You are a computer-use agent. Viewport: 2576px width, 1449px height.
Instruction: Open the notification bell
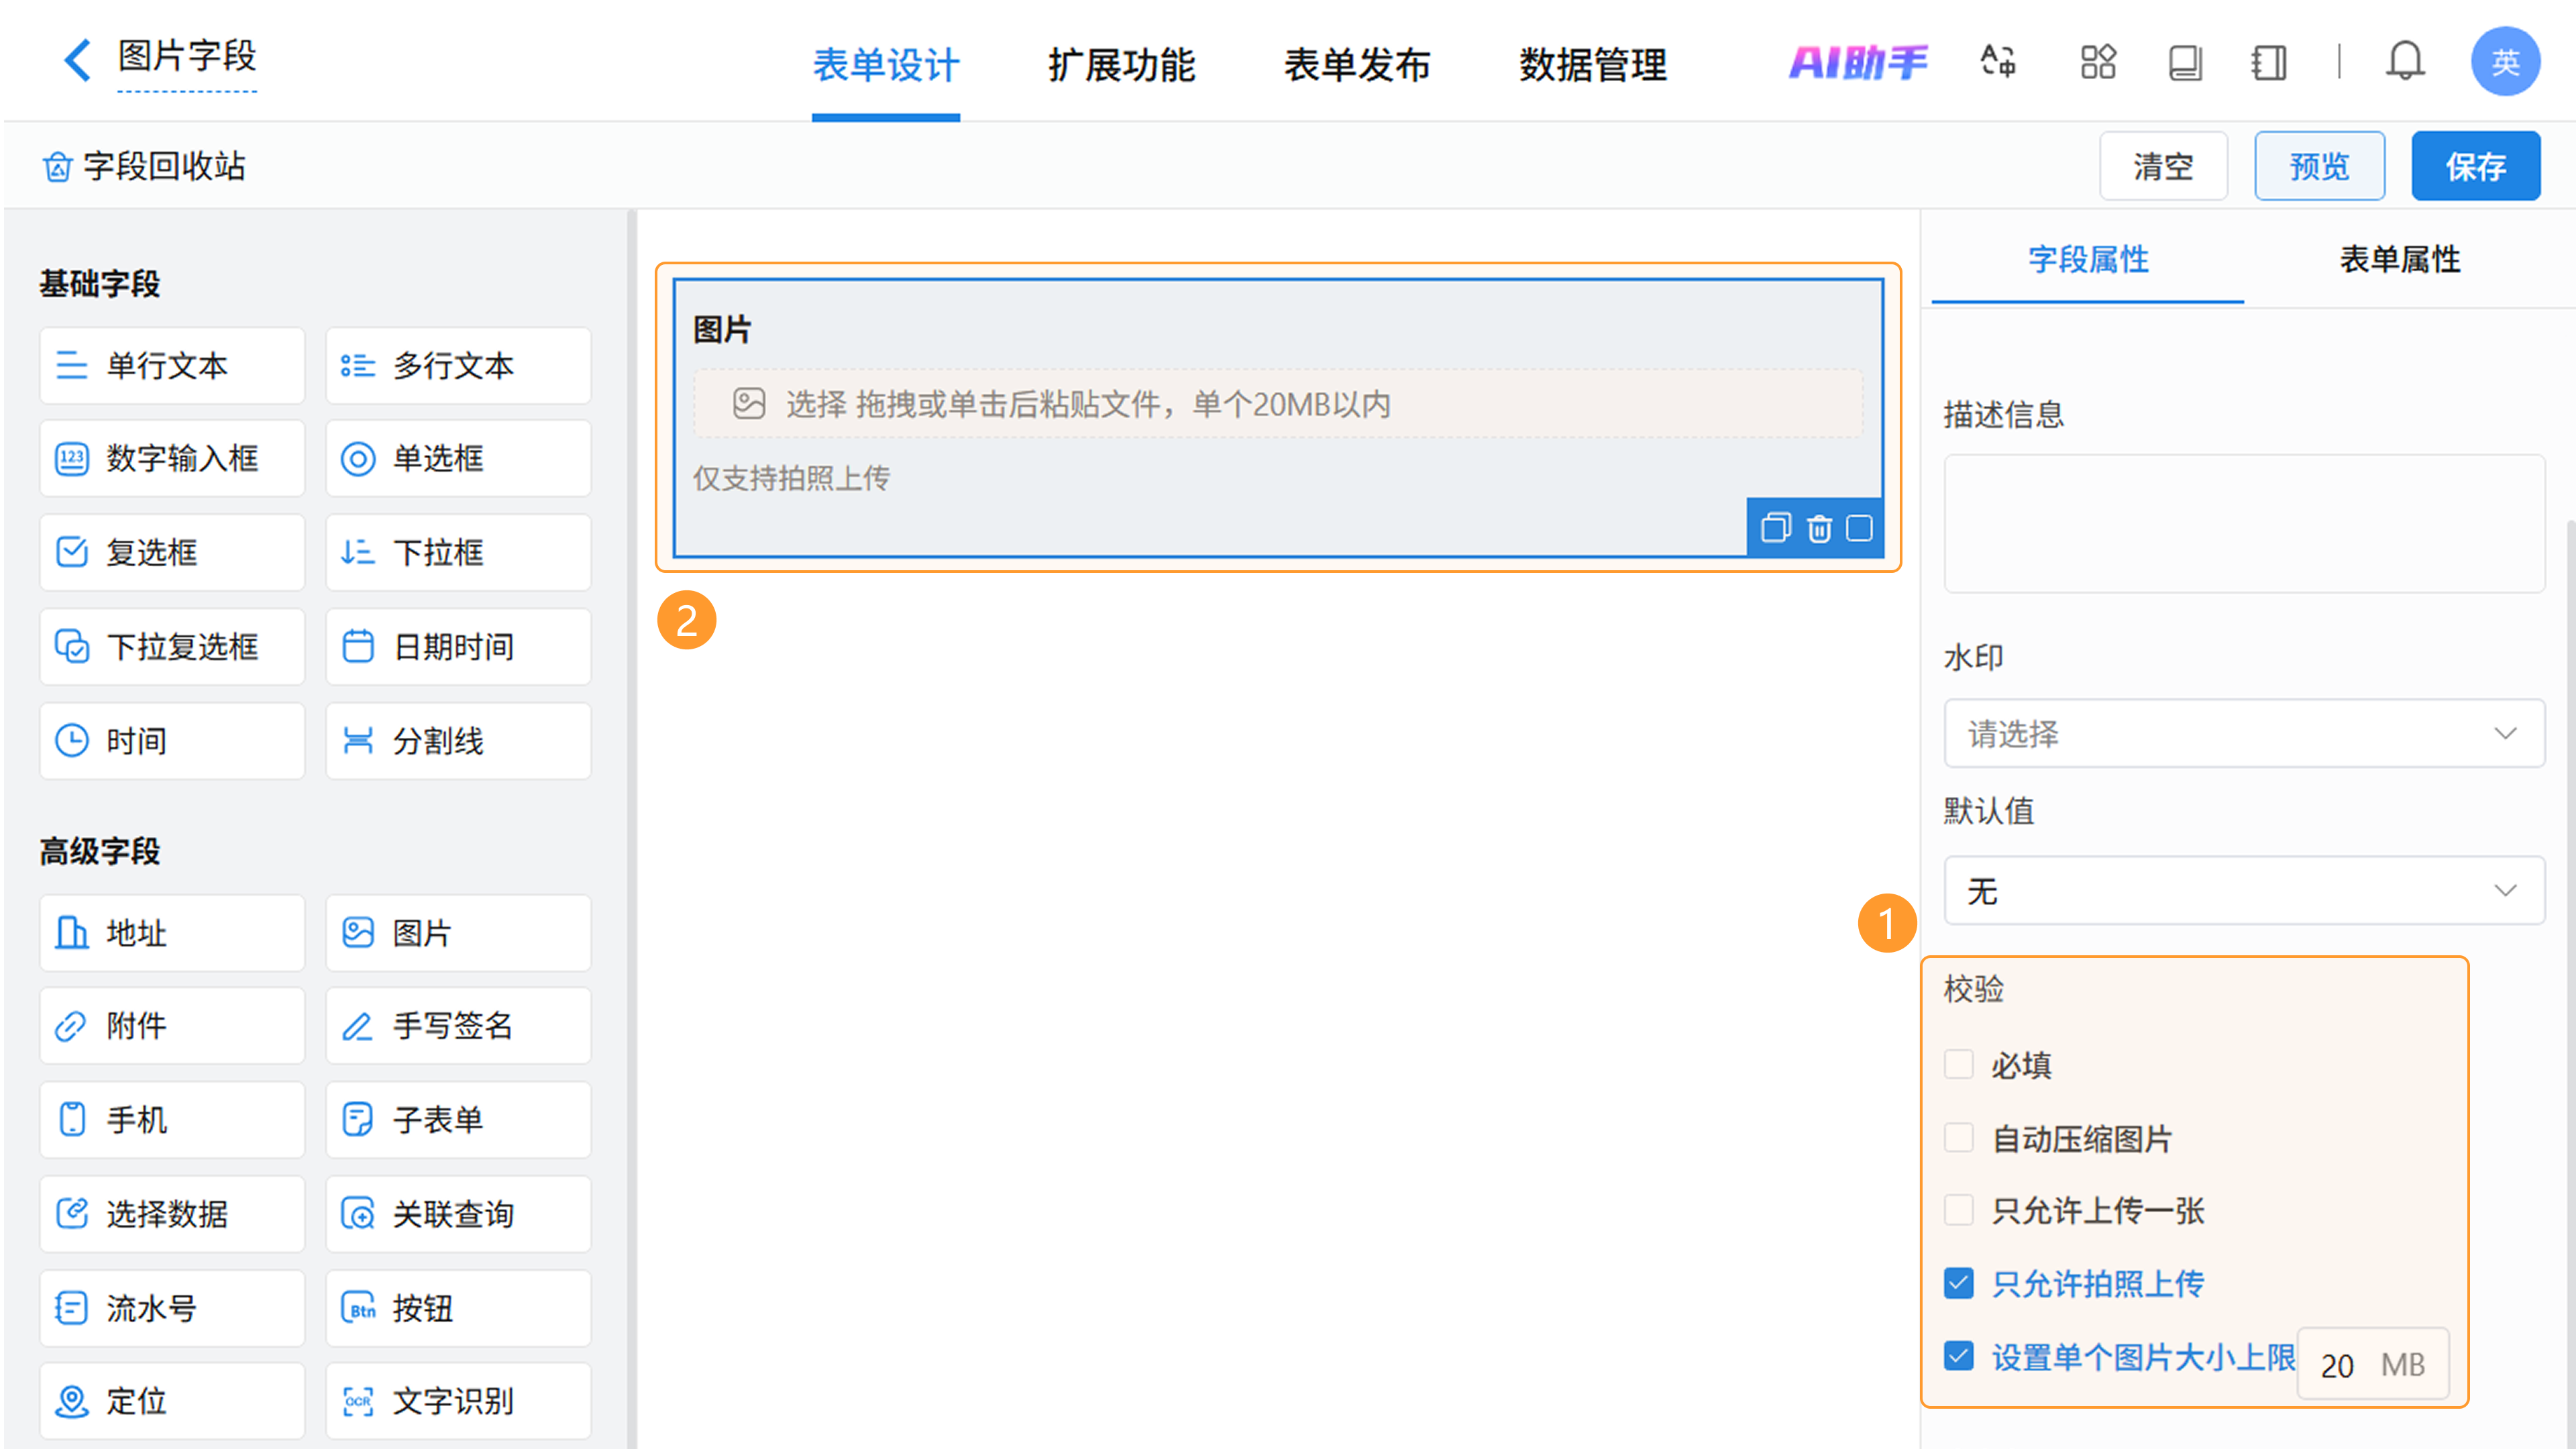(x=2404, y=62)
